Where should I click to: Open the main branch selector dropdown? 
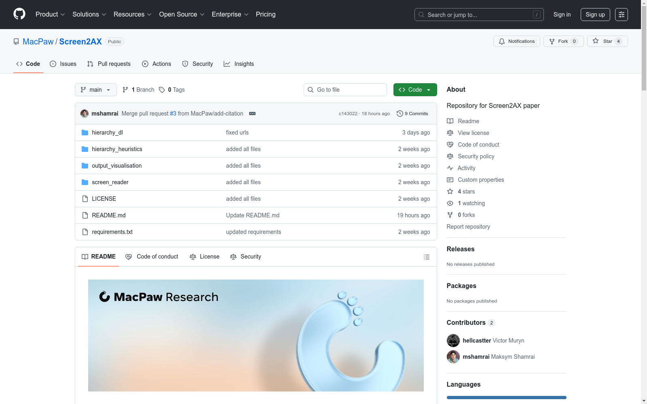96,90
